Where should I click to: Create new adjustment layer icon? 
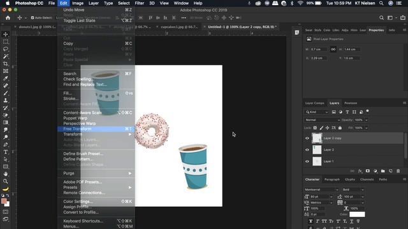pyautogui.click(x=375, y=171)
